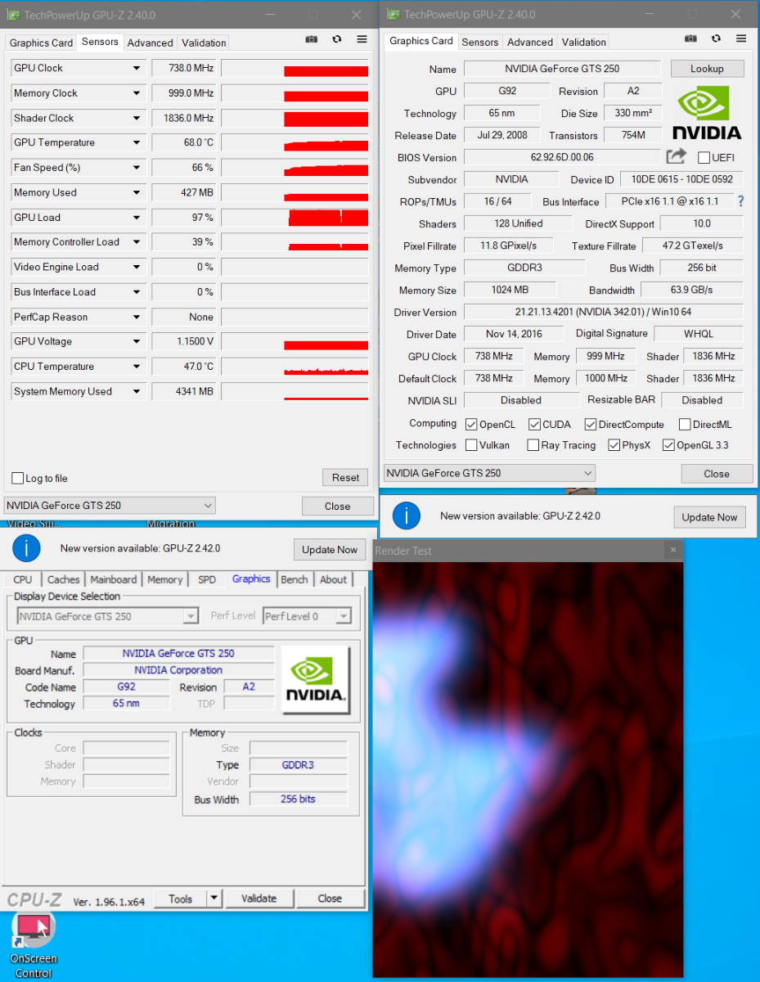Switch to CPU-Z Mainboard tab
The height and width of the screenshot is (982, 760).
click(113, 579)
